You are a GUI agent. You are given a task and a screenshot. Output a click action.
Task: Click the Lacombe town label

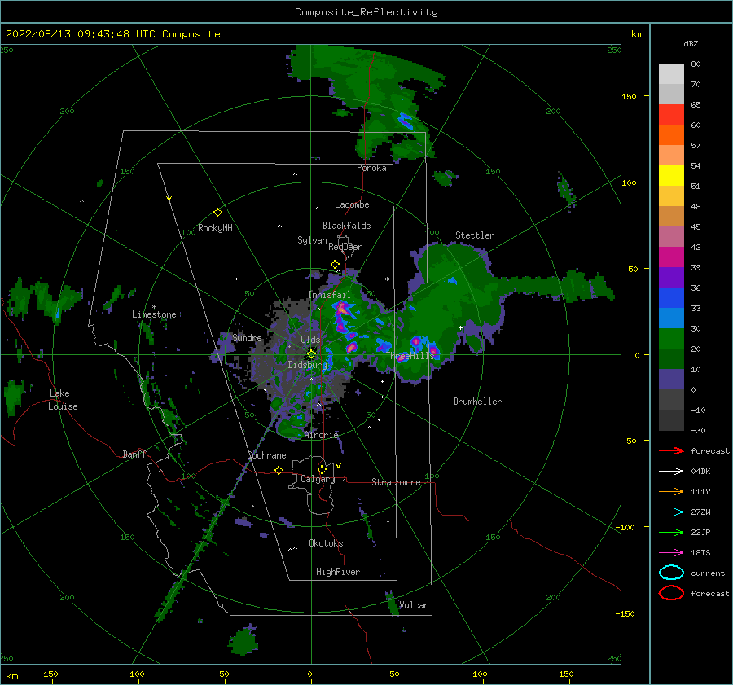pos(352,204)
